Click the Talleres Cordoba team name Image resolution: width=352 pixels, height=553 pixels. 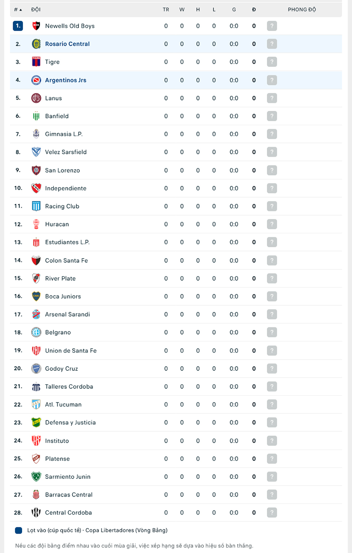pos(69,387)
